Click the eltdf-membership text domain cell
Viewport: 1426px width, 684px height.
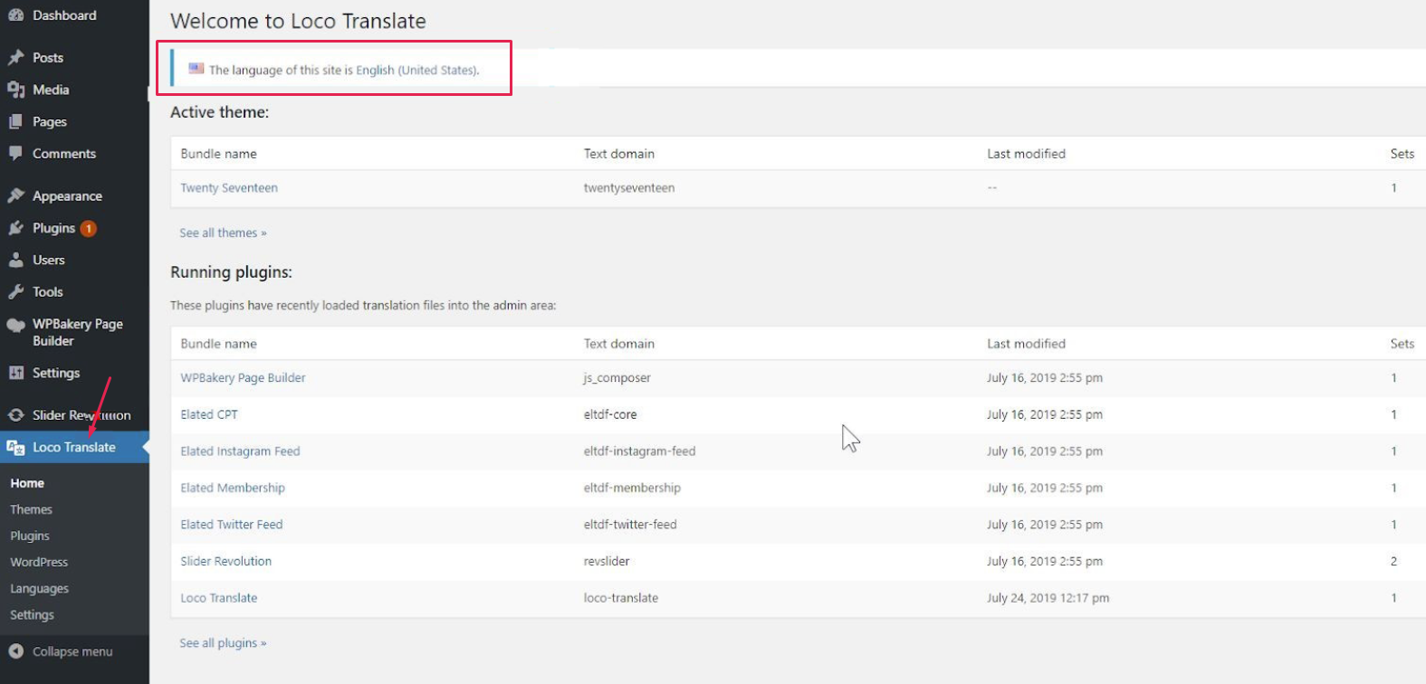pos(632,488)
